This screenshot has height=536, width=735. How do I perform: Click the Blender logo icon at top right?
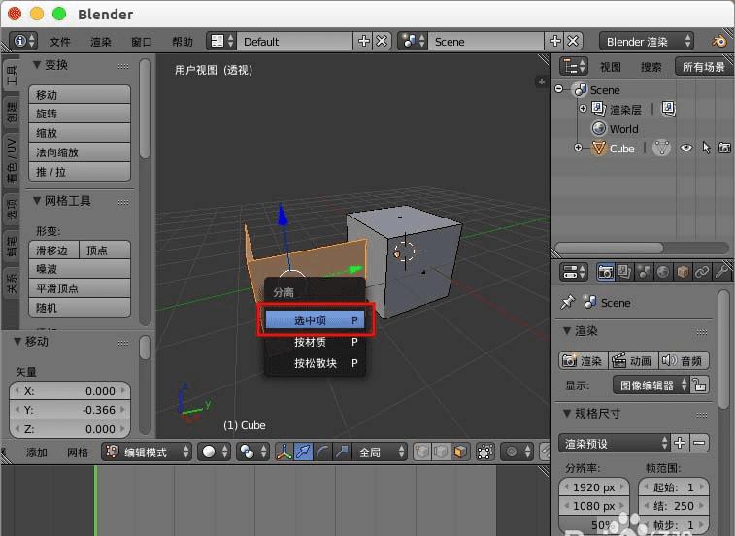(x=719, y=41)
